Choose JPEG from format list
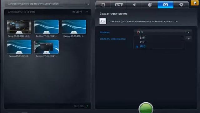200x113 pixels. pos(142,46)
